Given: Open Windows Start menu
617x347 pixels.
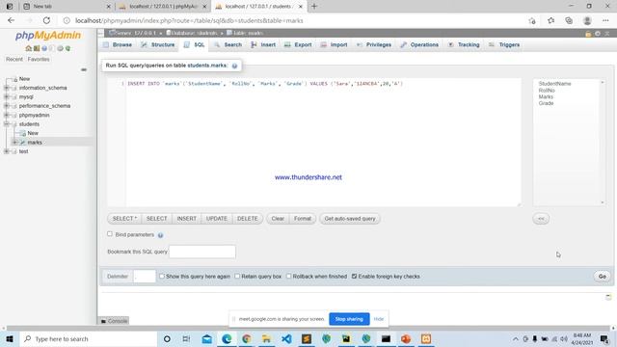Looking at the screenshot, I should tap(10, 338).
